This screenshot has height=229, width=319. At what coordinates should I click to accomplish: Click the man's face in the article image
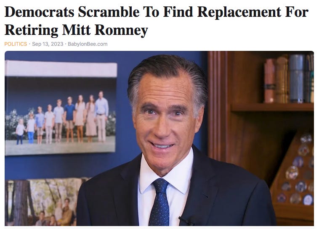tap(165, 120)
